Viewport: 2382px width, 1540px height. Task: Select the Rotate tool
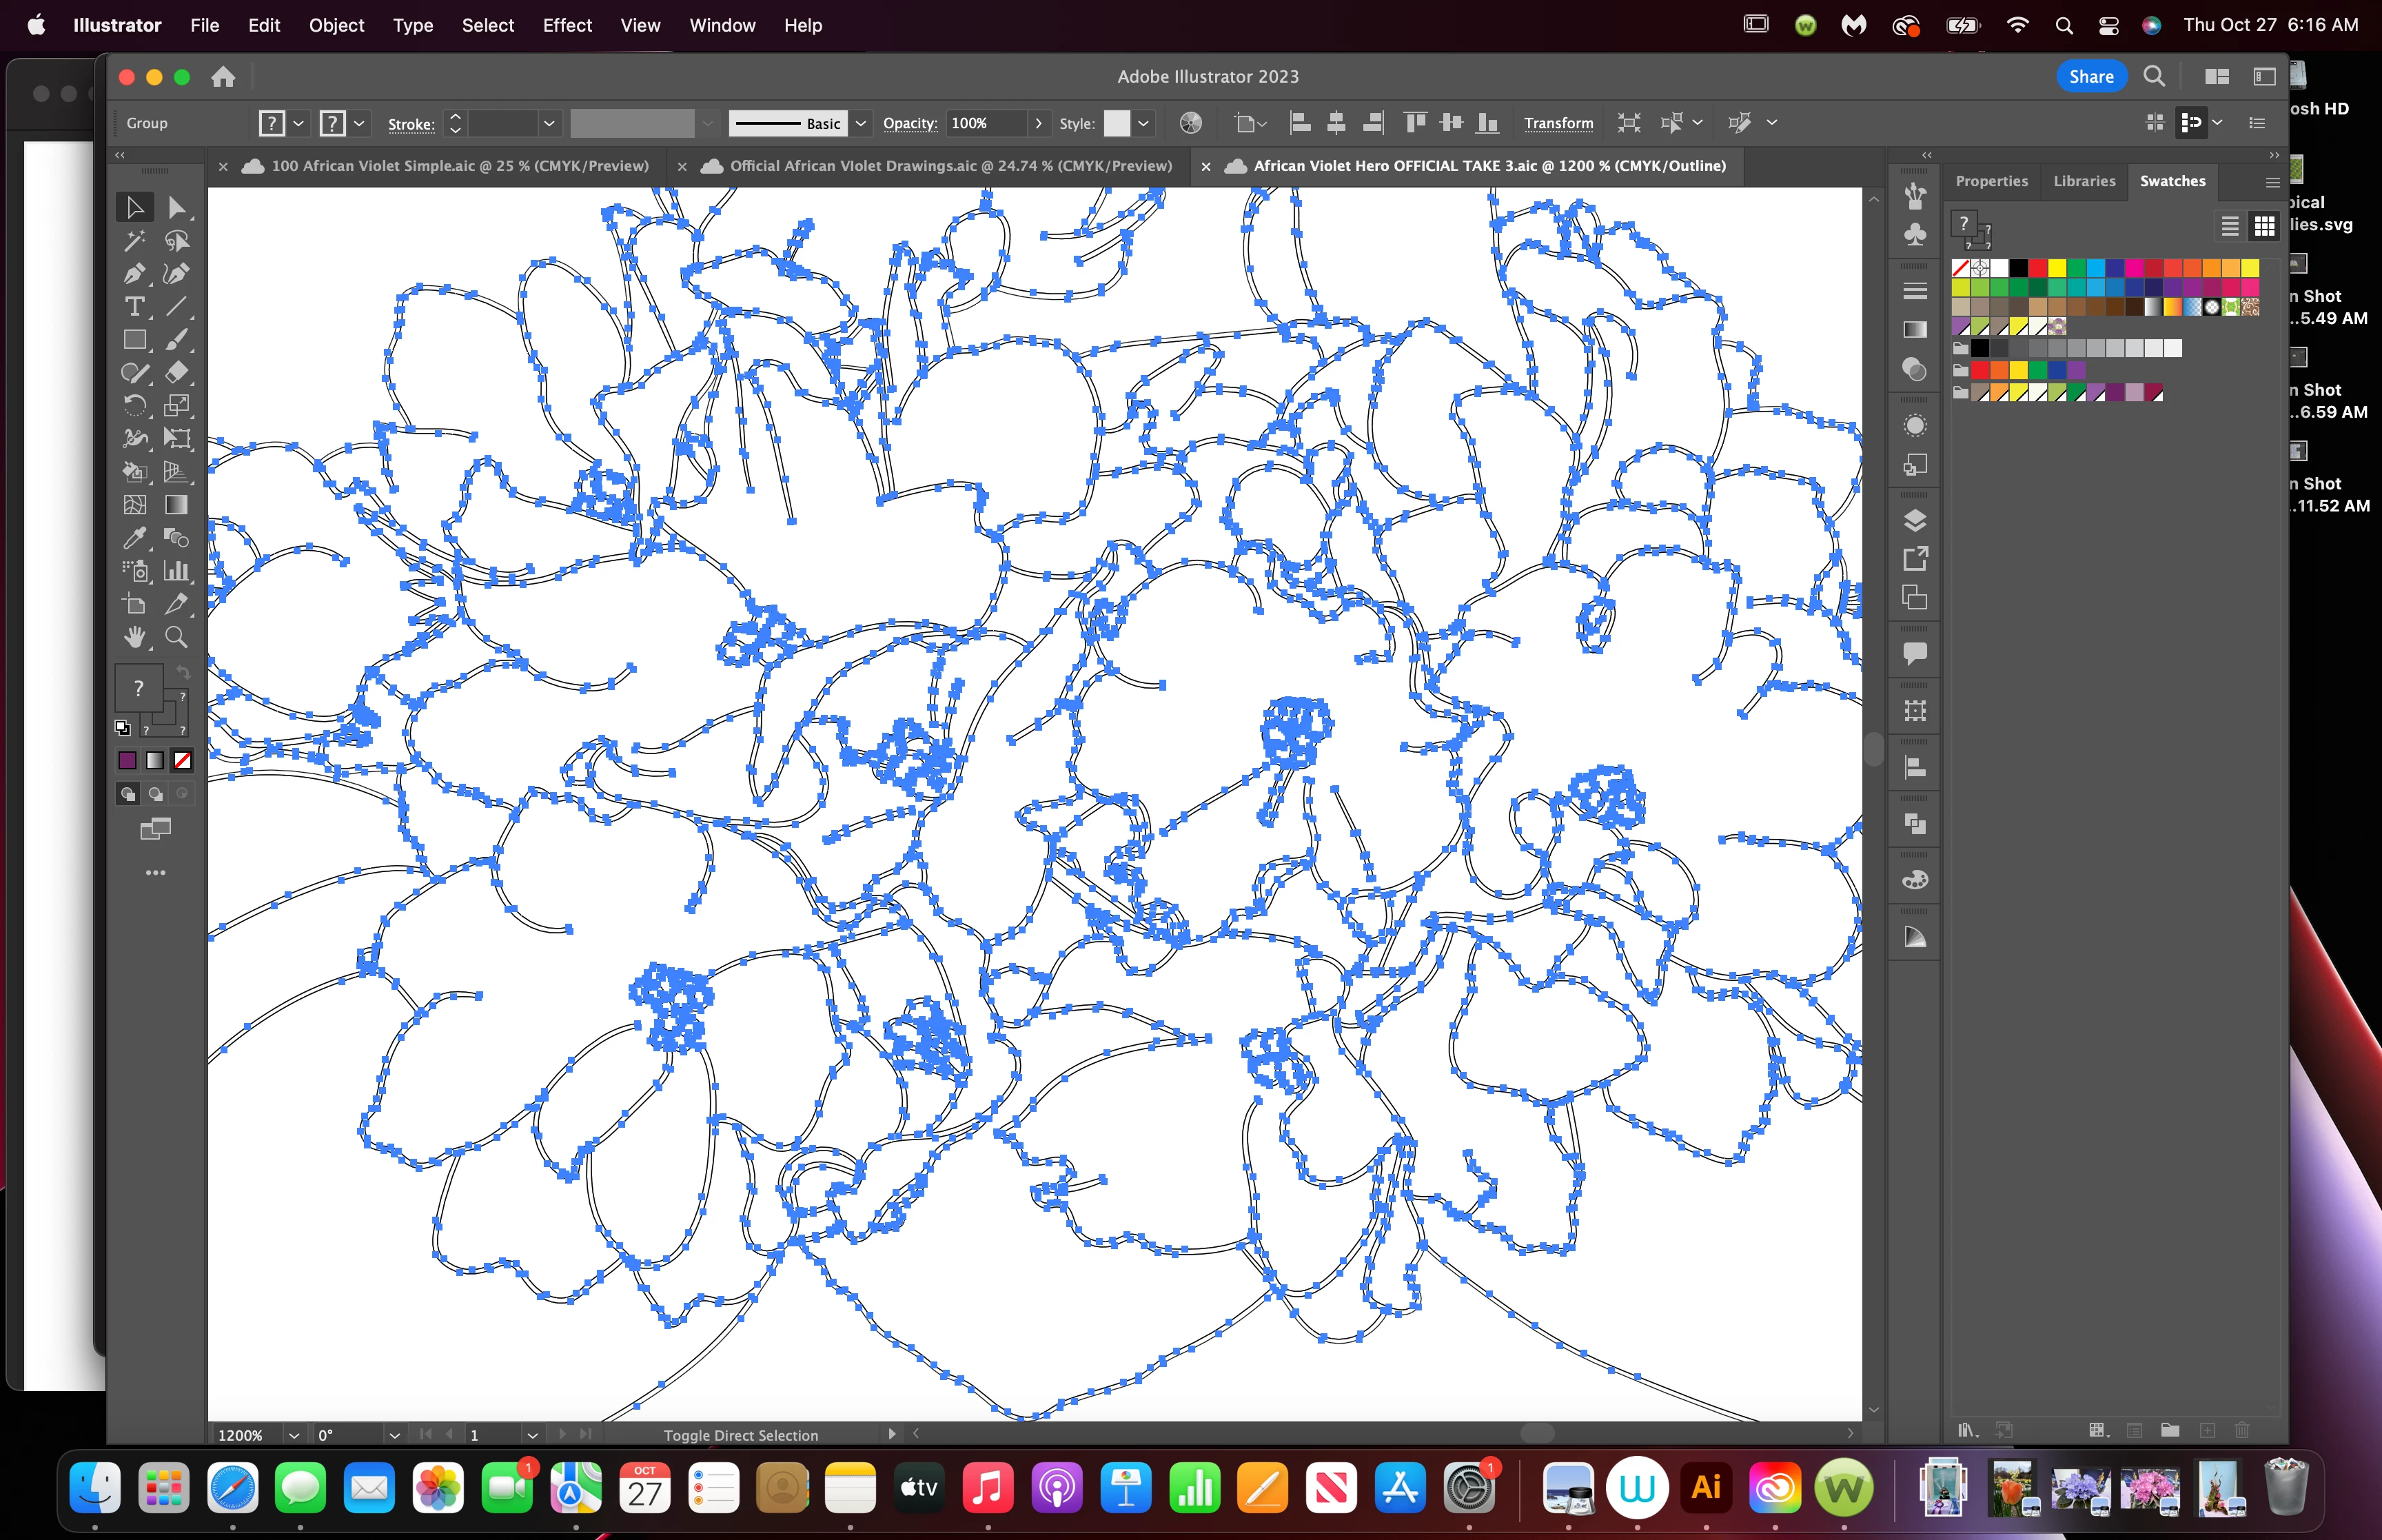click(x=134, y=406)
